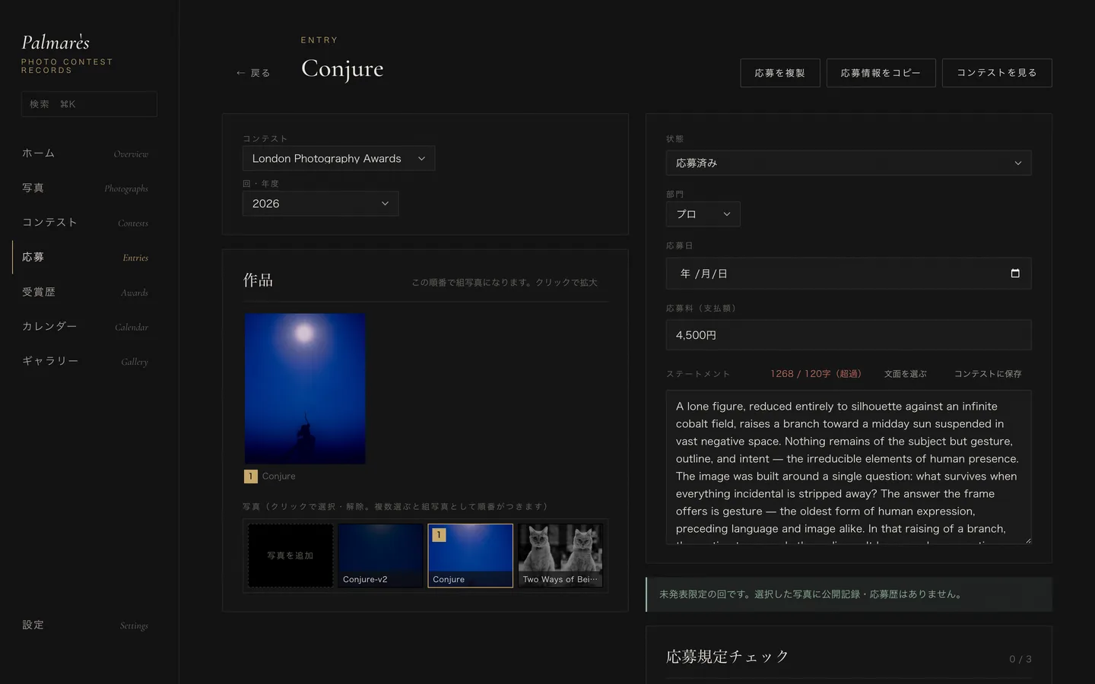1095x684 pixels.
Task: Open ギャラリー Gallery in the sidebar
Action: pyautogui.click(x=85, y=361)
